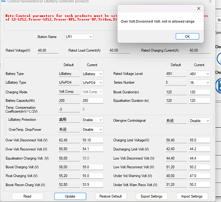Click Restore Default button

(x=111, y=196)
